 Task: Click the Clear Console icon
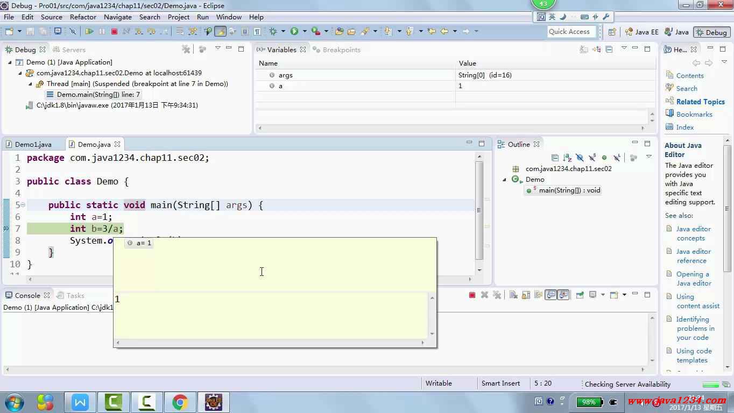513,295
